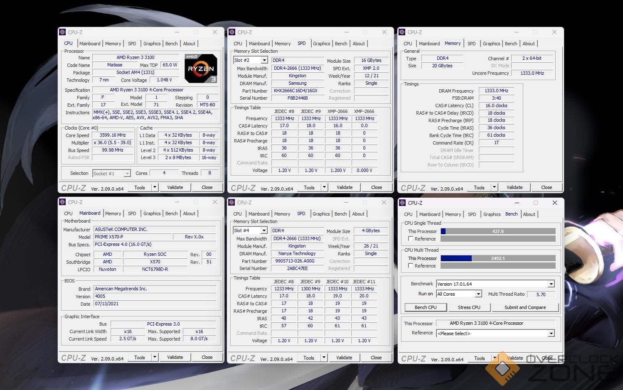Enable the Reference checkbox under CPU Single Thread
This screenshot has height=390, width=623.
411,239
